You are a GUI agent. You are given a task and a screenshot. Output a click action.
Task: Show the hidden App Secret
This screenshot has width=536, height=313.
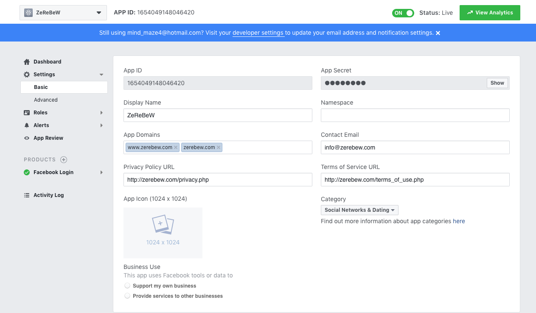click(x=497, y=83)
